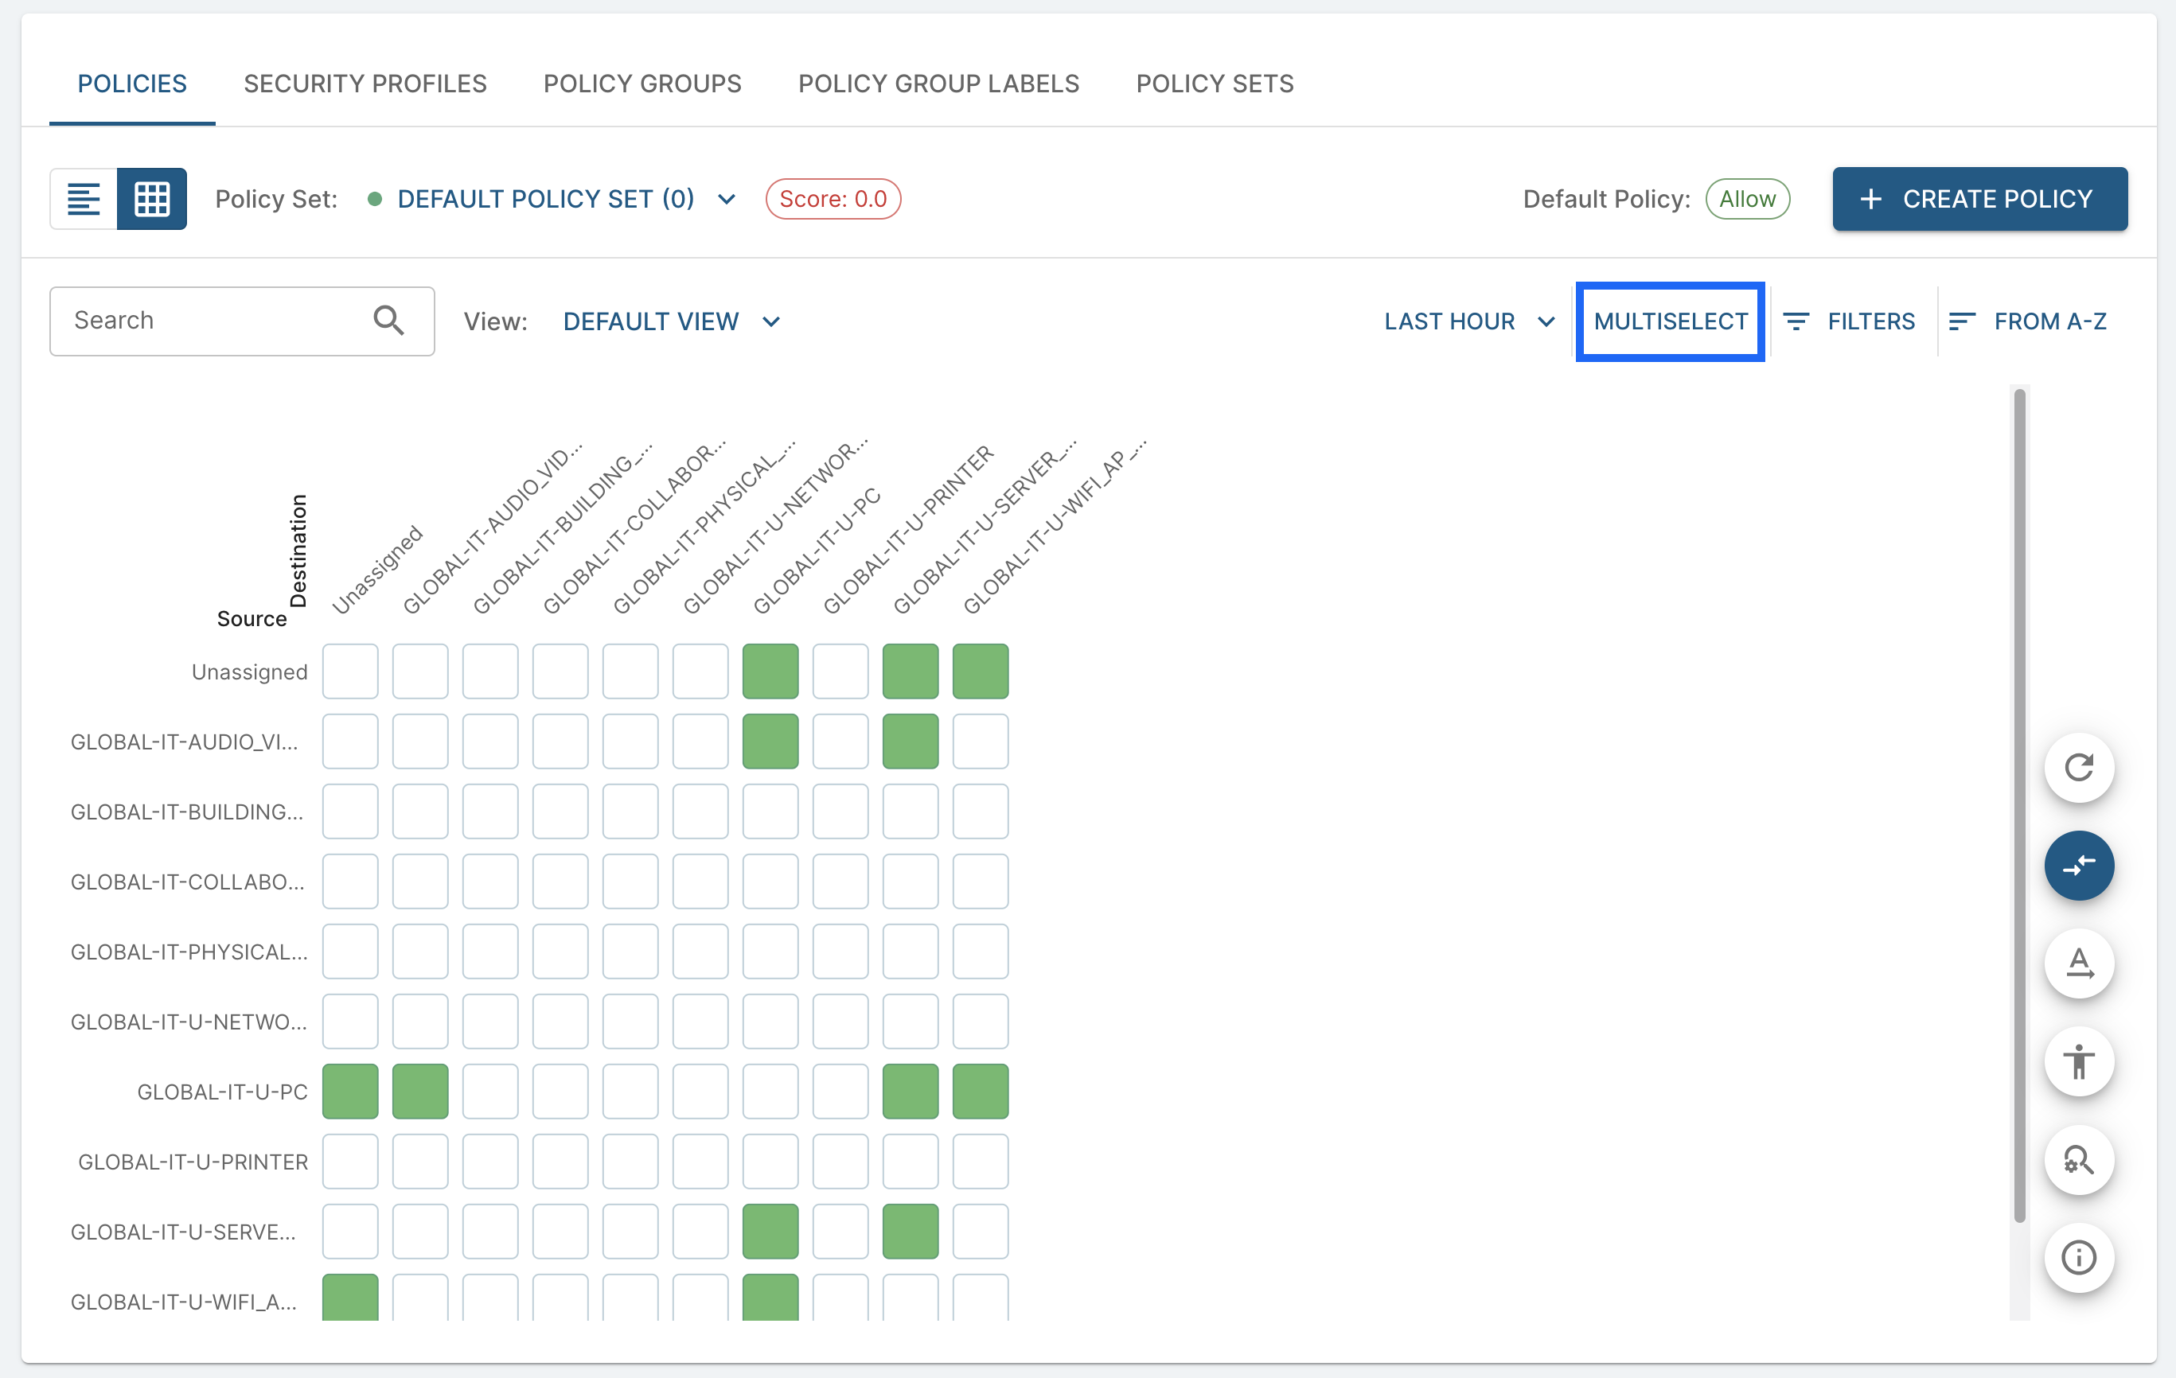Click source row label GLOBAL-IT-U-SERVE...
The height and width of the screenshot is (1378, 2176).
[182, 1232]
